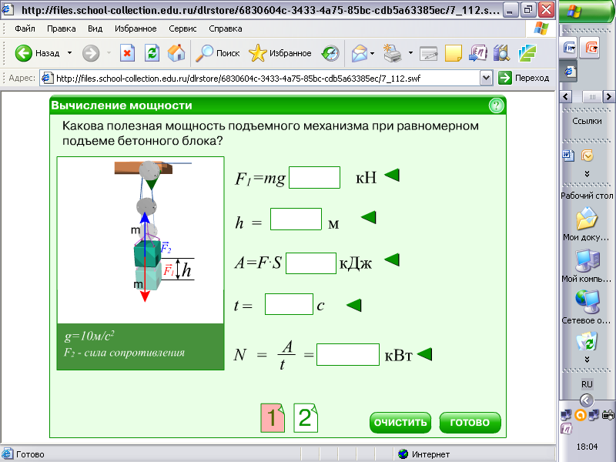Open the Recycle bin icon in sidebar
The width and height of the screenshot is (616, 462).
click(x=587, y=341)
